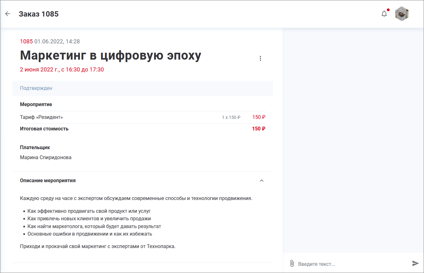Click the bold total price 150 ₽
The image size is (424, 273).
click(259, 129)
